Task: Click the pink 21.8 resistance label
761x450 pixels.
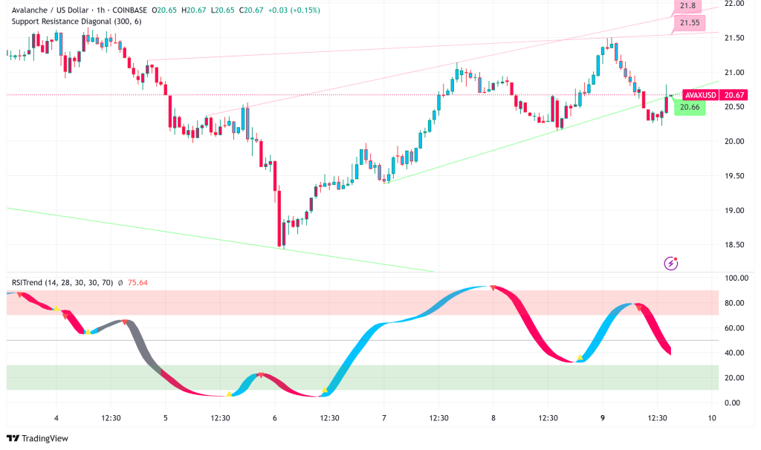Action: (x=687, y=6)
